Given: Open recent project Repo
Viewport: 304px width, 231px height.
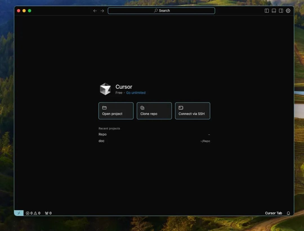Looking at the screenshot, I should (x=154, y=134).
